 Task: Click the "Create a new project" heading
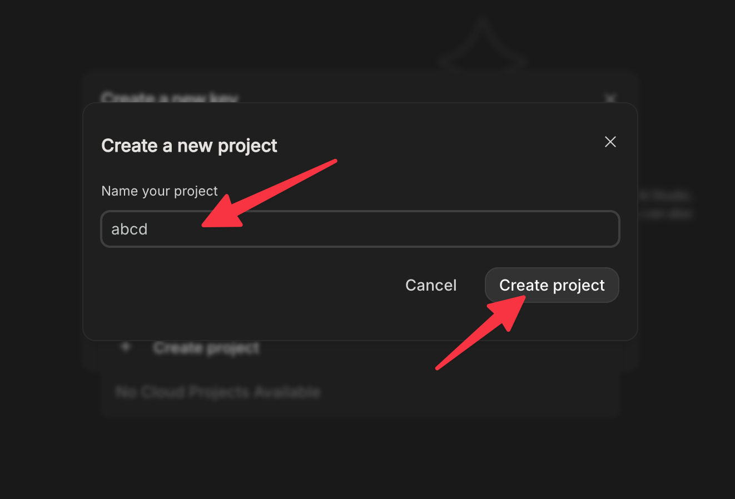click(x=189, y=146)
